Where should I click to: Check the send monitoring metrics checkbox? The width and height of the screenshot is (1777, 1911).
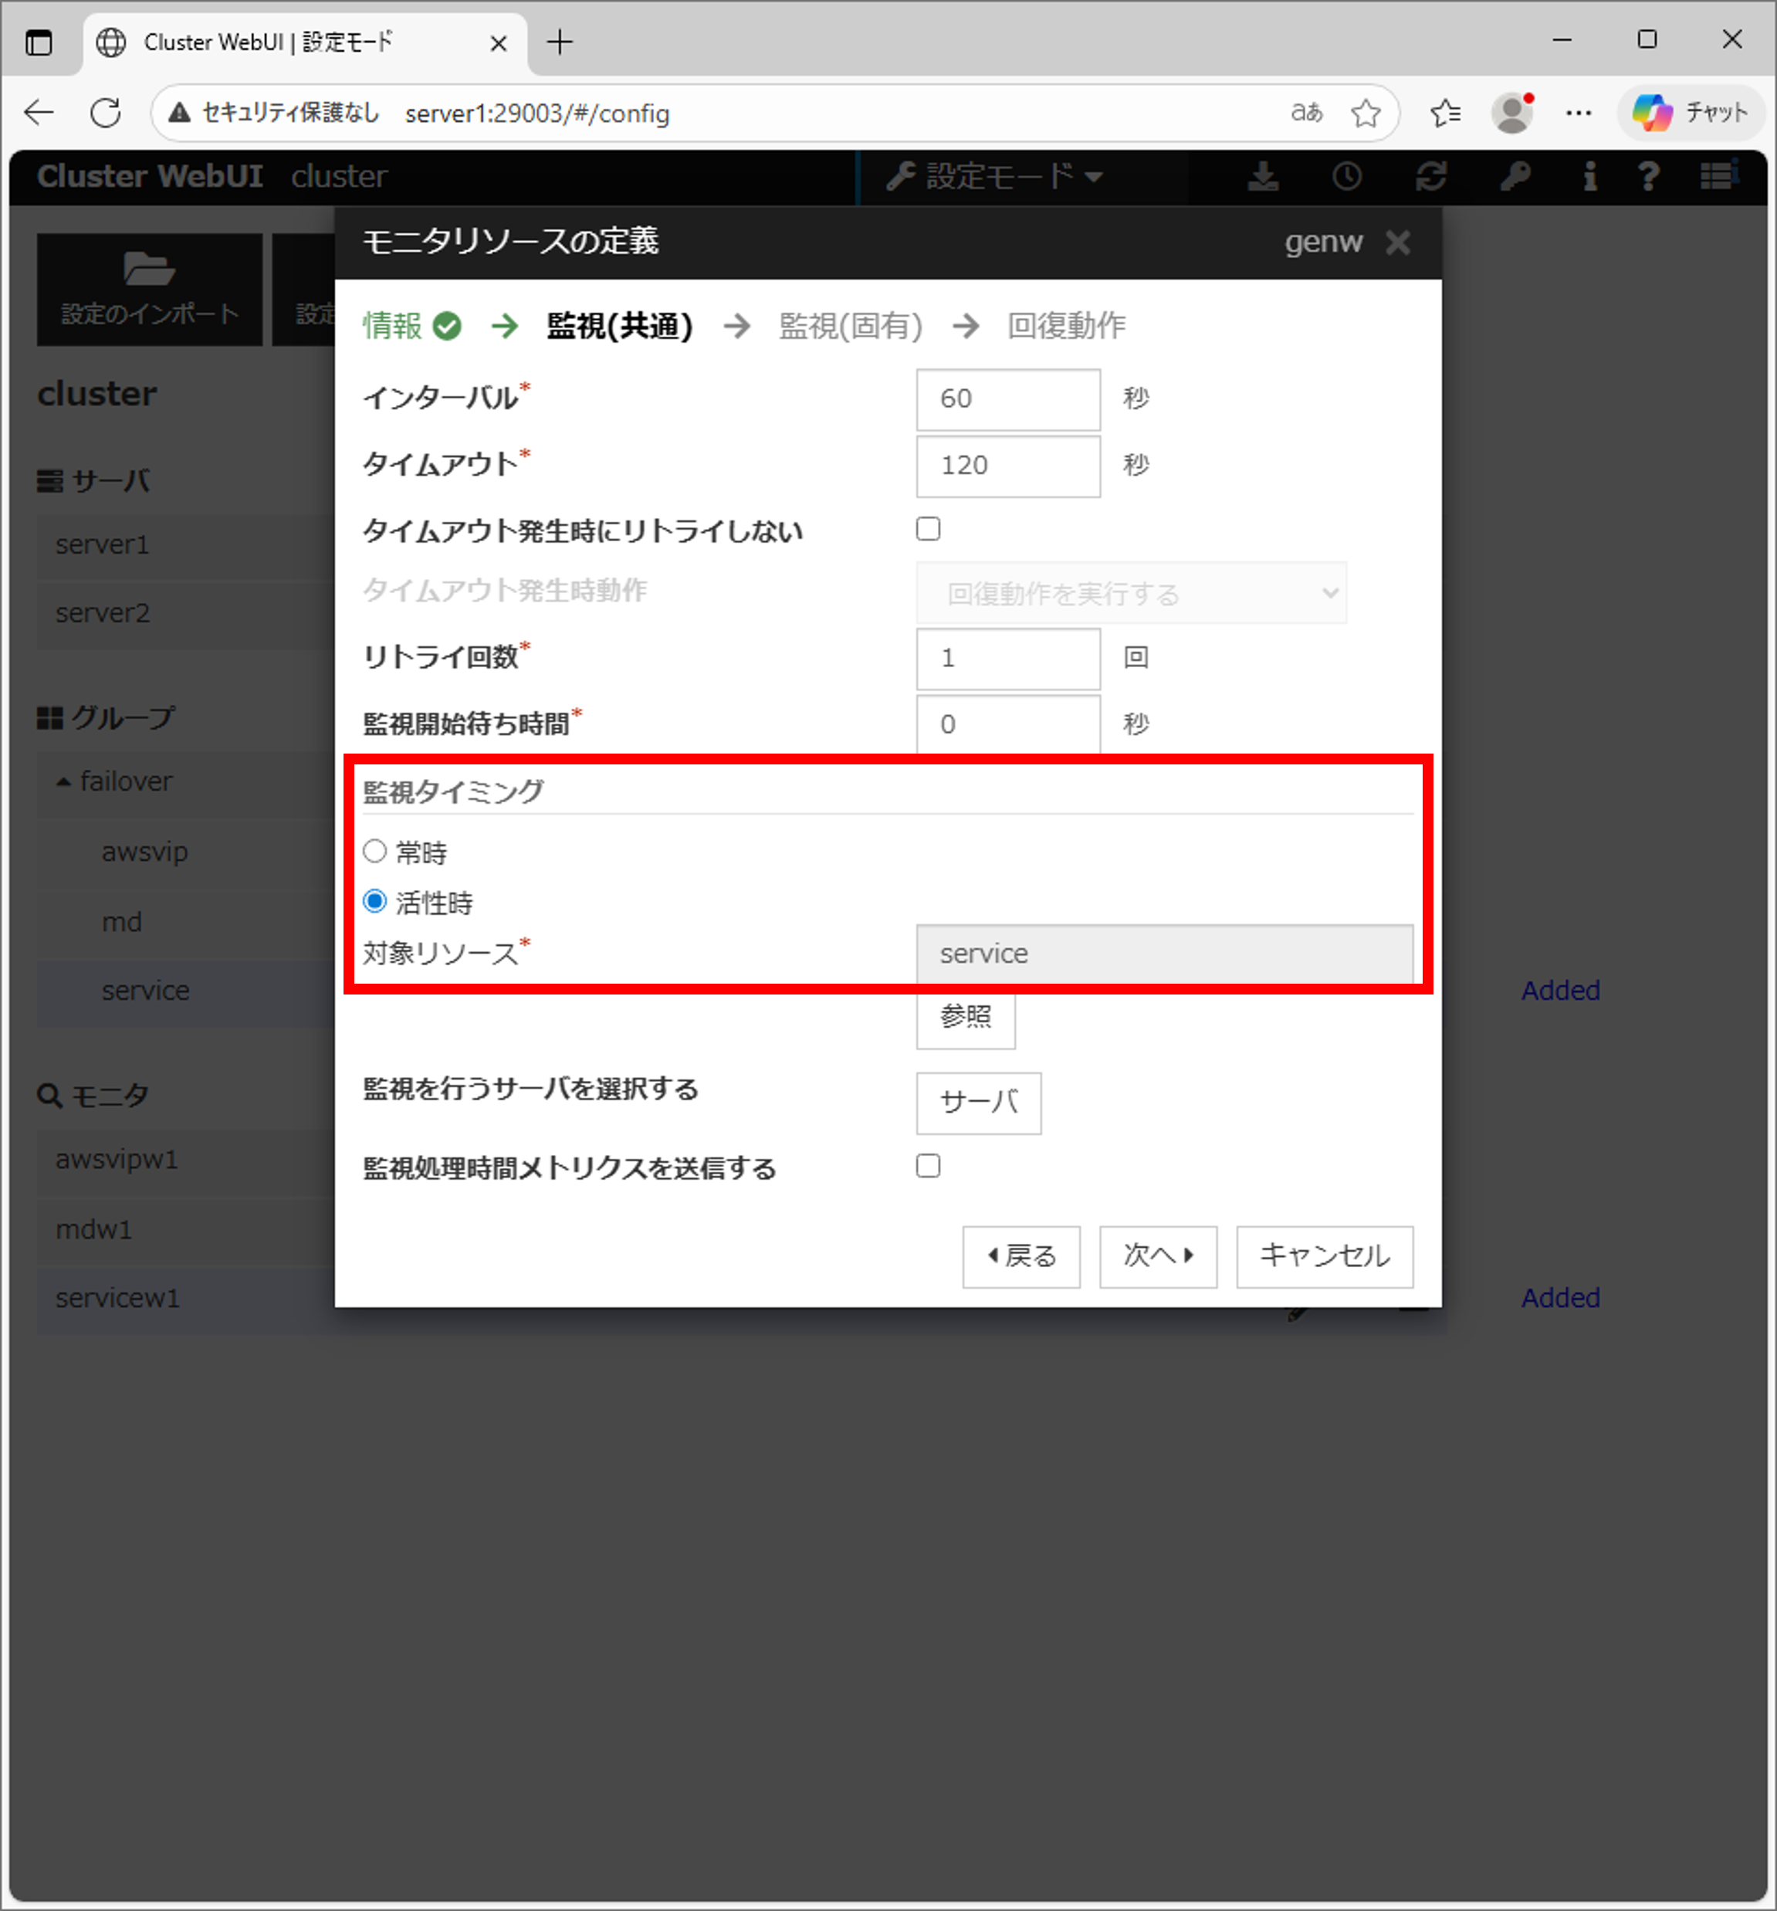927,1166
